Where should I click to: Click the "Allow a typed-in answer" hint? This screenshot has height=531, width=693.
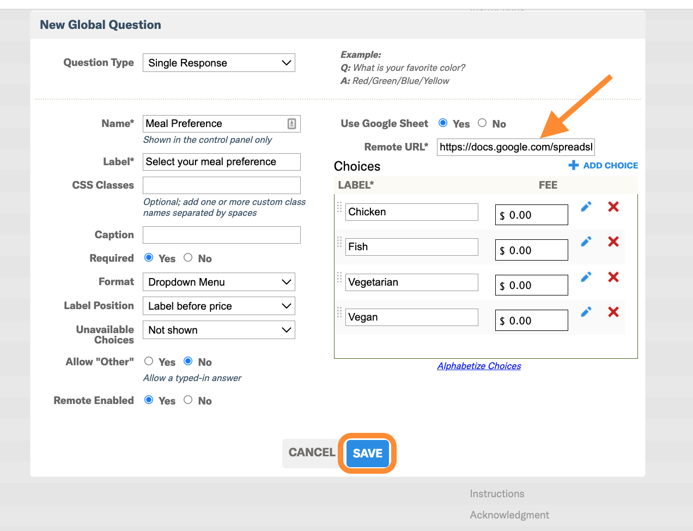pos(192,378)
